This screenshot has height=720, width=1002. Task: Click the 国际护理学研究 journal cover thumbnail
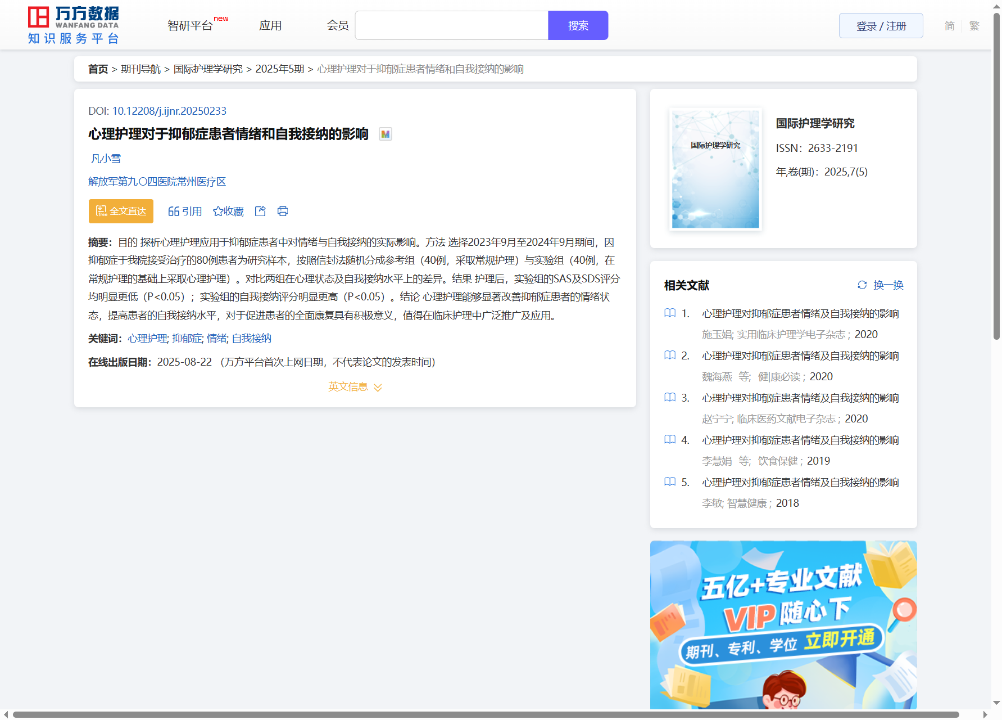tap(715, 169)
